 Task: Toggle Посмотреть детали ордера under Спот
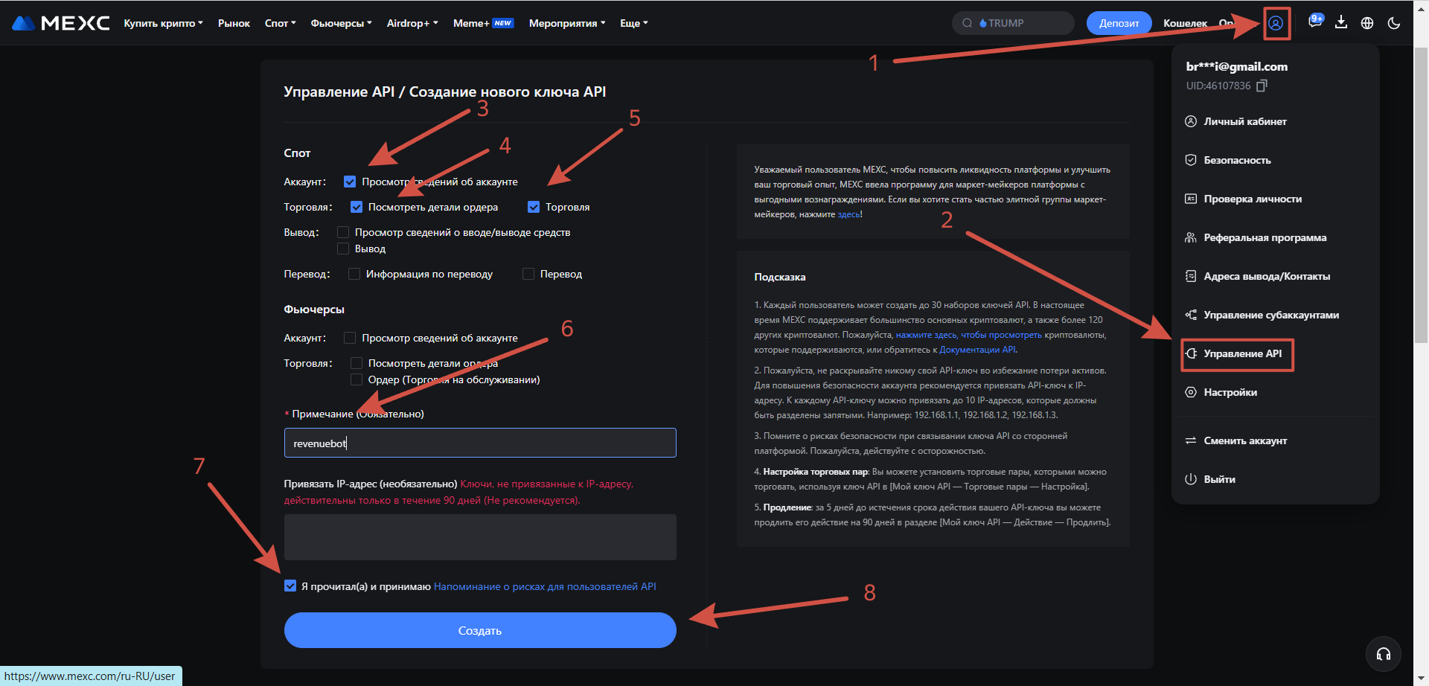point(357,207)
